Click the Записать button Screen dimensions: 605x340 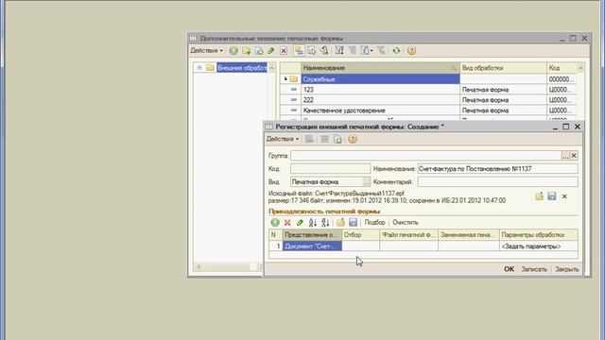534,269
